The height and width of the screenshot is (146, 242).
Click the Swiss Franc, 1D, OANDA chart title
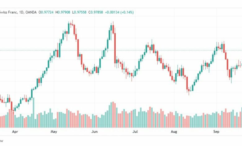18,12
